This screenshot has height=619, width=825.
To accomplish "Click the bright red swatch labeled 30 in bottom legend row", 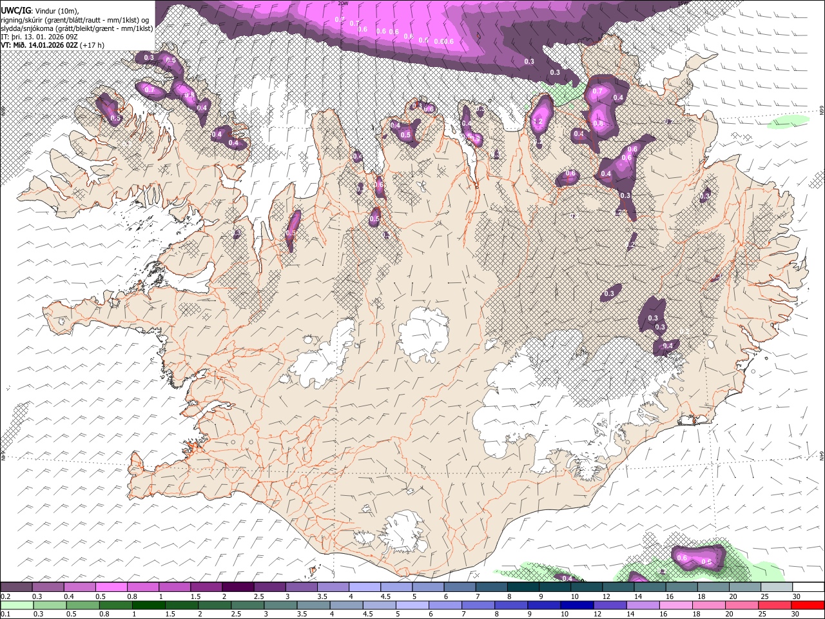I will click(807, 605).
